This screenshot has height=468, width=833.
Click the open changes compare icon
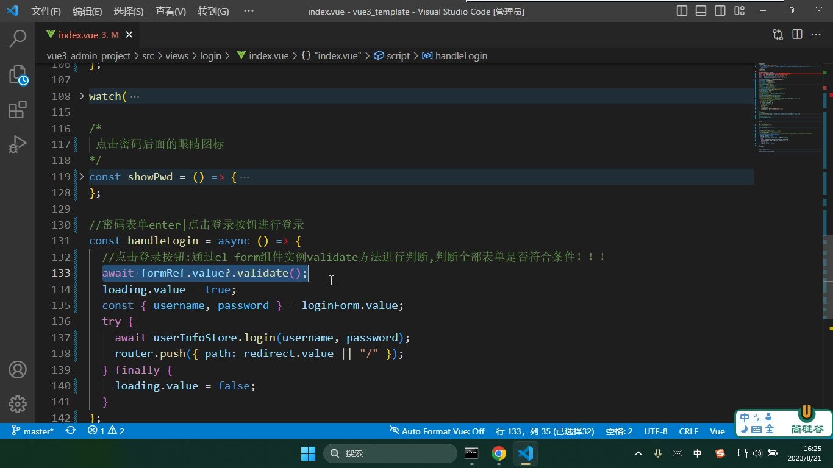click(x=778, y=35)
